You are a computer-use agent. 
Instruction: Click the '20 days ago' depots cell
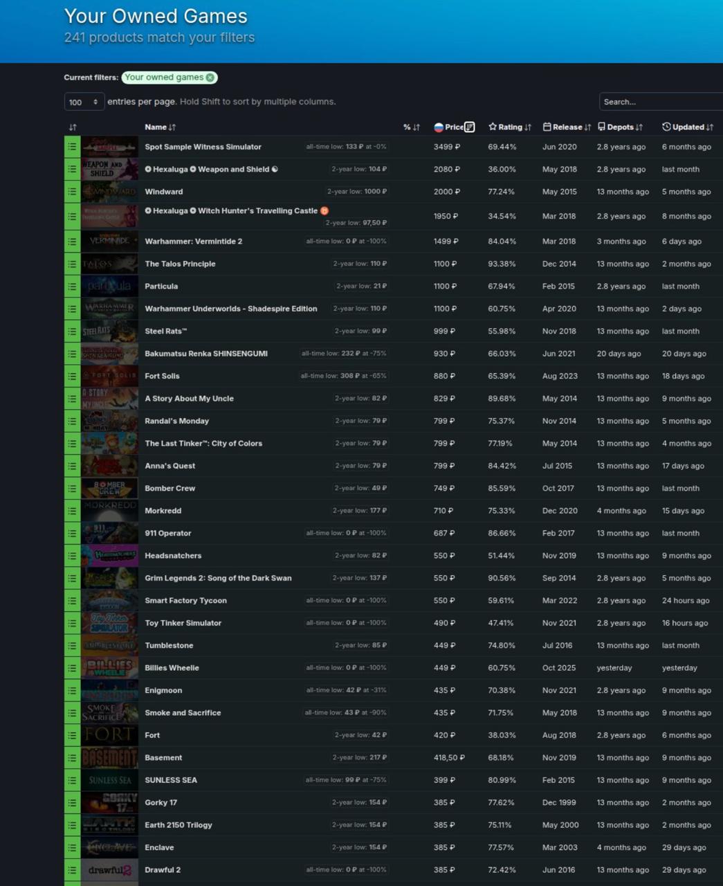click(x=619, y=354)
